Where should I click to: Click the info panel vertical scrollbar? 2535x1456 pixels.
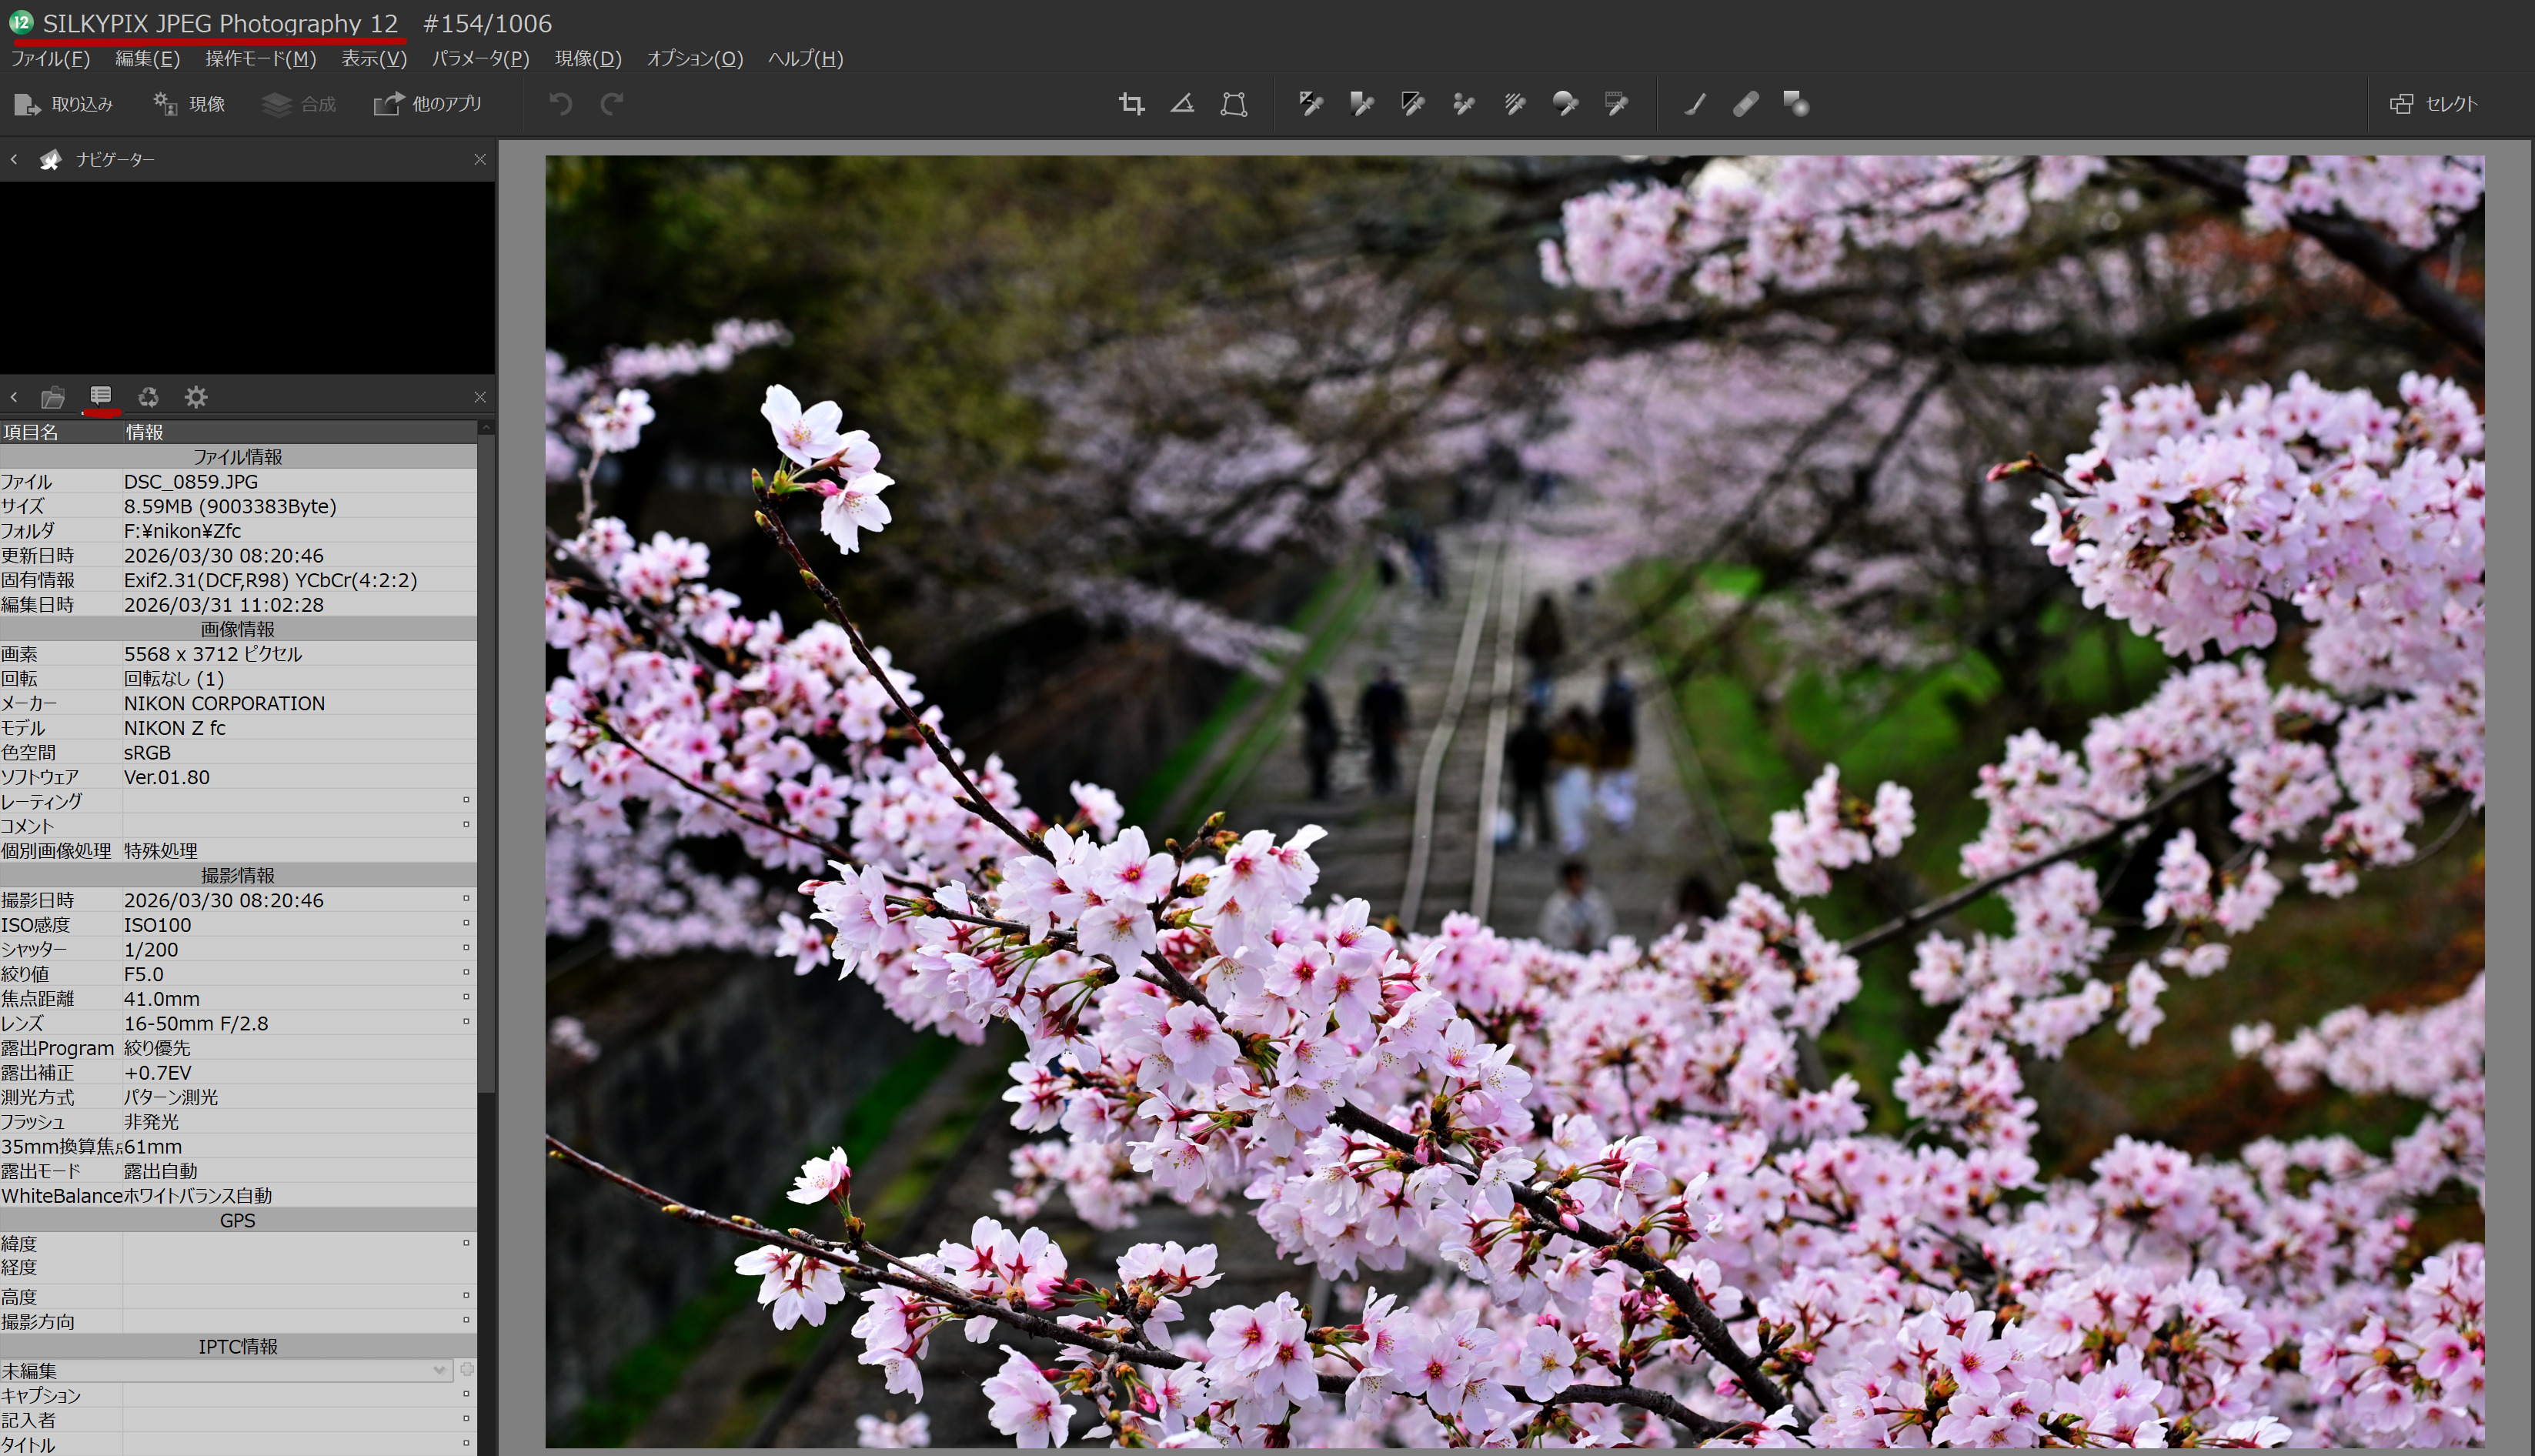486,760
